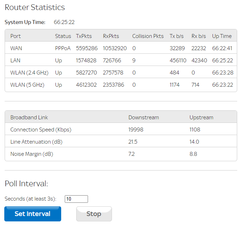Click the WLAN (5 GHz) row label

pyautogui.click(x=27, y=85)
